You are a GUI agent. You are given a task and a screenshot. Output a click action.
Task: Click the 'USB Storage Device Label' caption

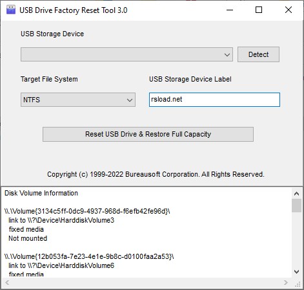click(x=190, y=79)
